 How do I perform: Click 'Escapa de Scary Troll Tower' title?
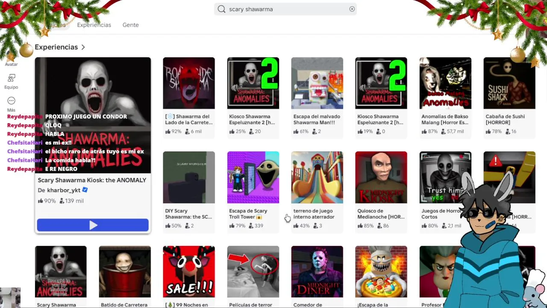[x=248, y=214]
